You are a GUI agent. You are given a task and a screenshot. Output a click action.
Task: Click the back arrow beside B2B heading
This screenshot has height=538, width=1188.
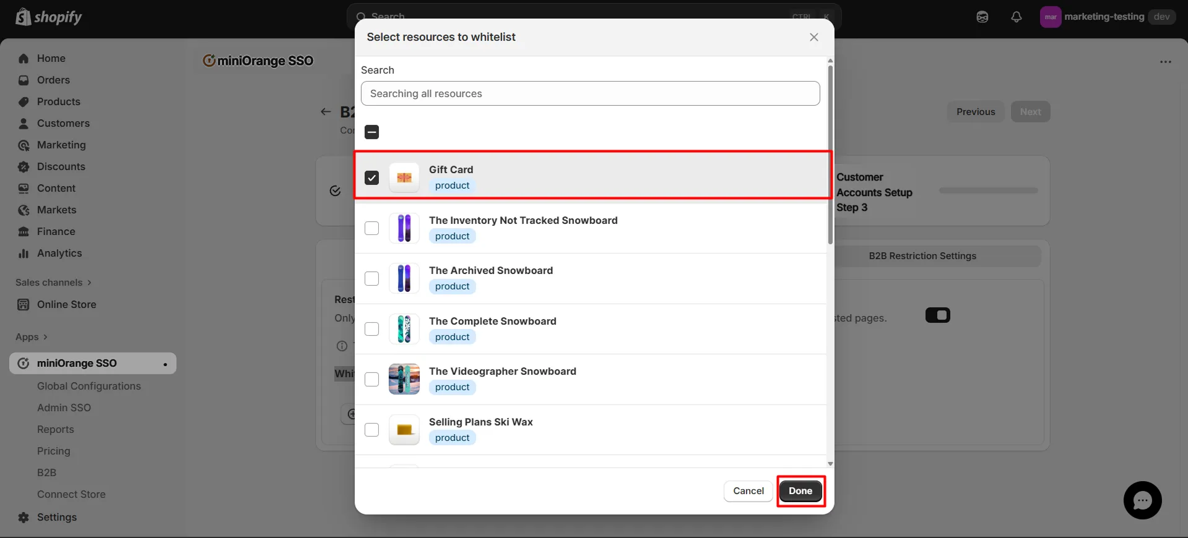tap(326, 111)
